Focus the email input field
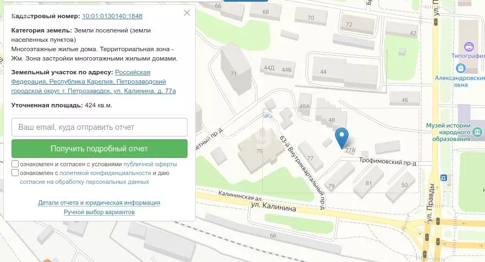The height and width of the screenshot is (262, 485). point(100,127)
